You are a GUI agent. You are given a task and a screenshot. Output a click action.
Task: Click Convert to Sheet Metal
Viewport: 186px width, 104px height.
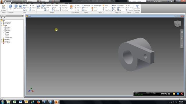[x=137, y=8]
